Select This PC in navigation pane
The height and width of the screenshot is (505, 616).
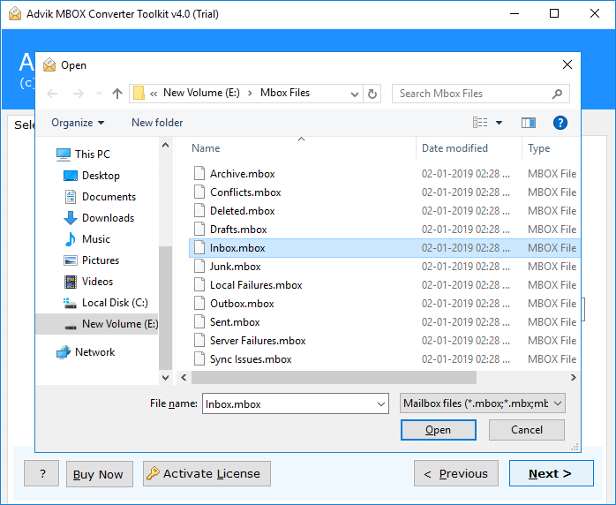click(83, 154)
